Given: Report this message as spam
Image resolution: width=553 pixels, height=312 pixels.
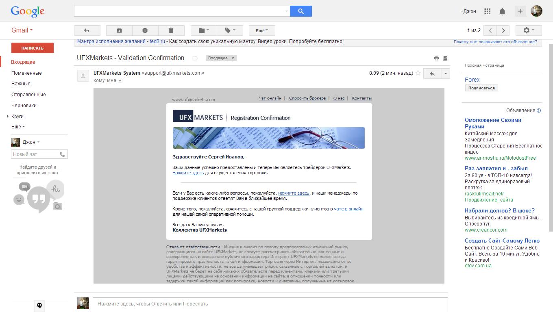Looking at the screenshot, I should [x=145, y=30].
